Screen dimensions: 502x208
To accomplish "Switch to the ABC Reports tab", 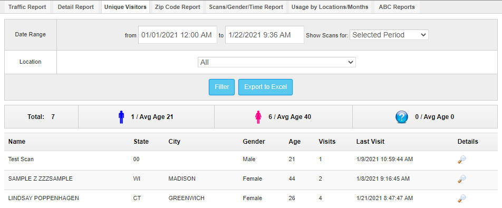I will (x=397, y=7).
